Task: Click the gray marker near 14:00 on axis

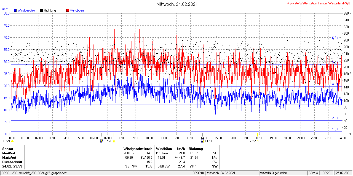Action: tap(203, 135)
